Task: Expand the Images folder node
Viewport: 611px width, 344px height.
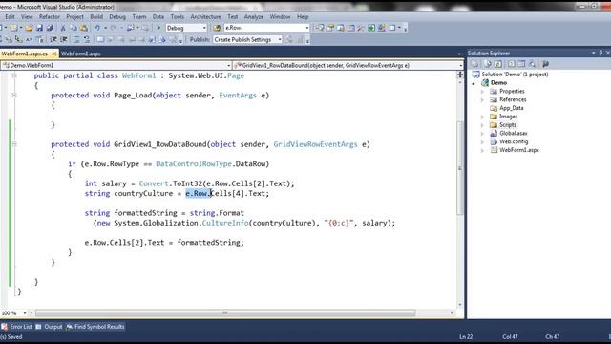Action: click(x=482, y=117)
